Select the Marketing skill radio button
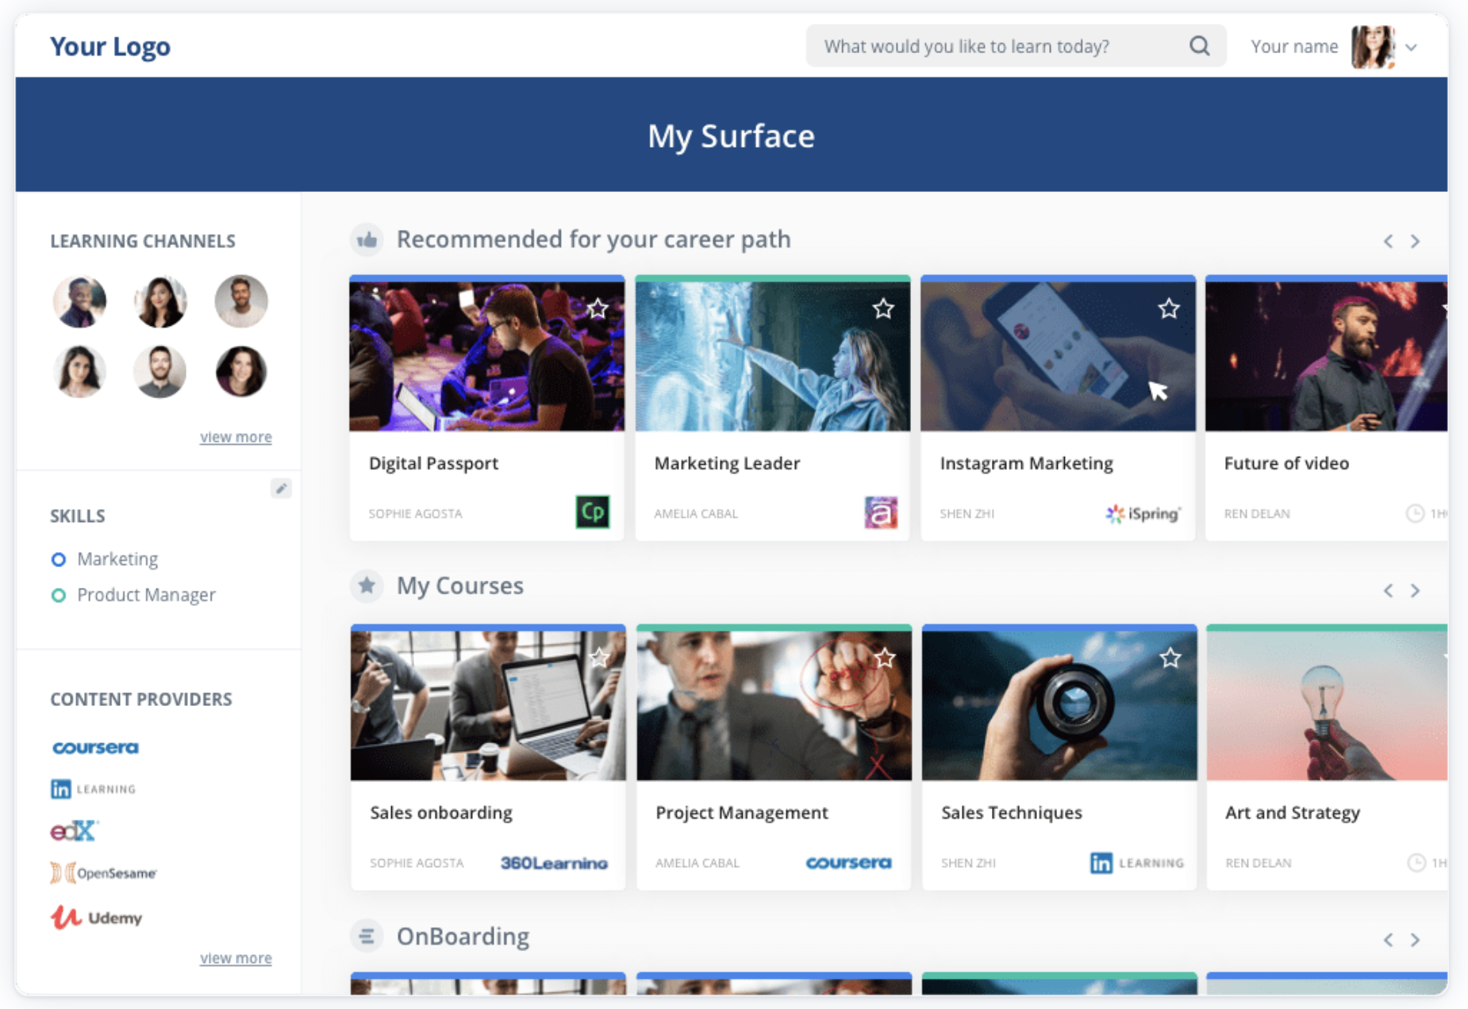Viewport: 1468px width, 1009px height. click(x=59, y=560)
